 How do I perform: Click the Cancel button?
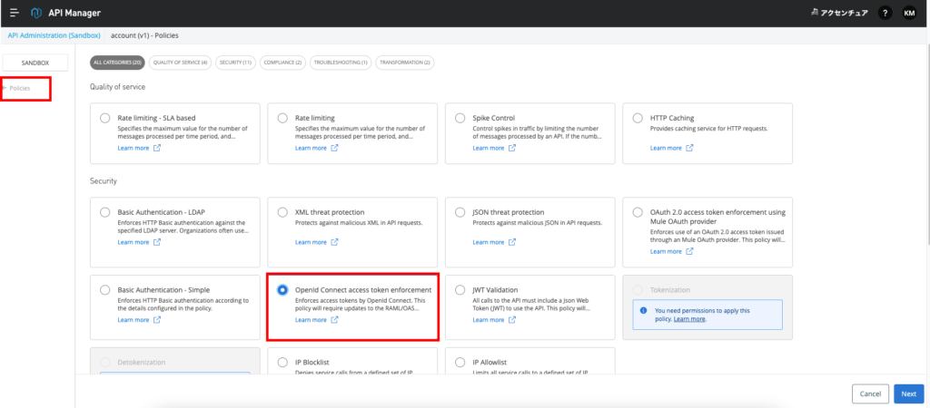click(x=870, y=393)
